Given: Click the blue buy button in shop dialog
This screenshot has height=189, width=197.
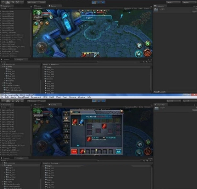Looking at the screenshot, I should click(x=118, y=152).
